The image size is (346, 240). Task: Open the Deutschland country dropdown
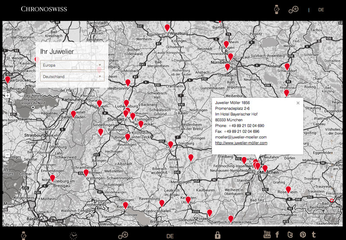72,77
